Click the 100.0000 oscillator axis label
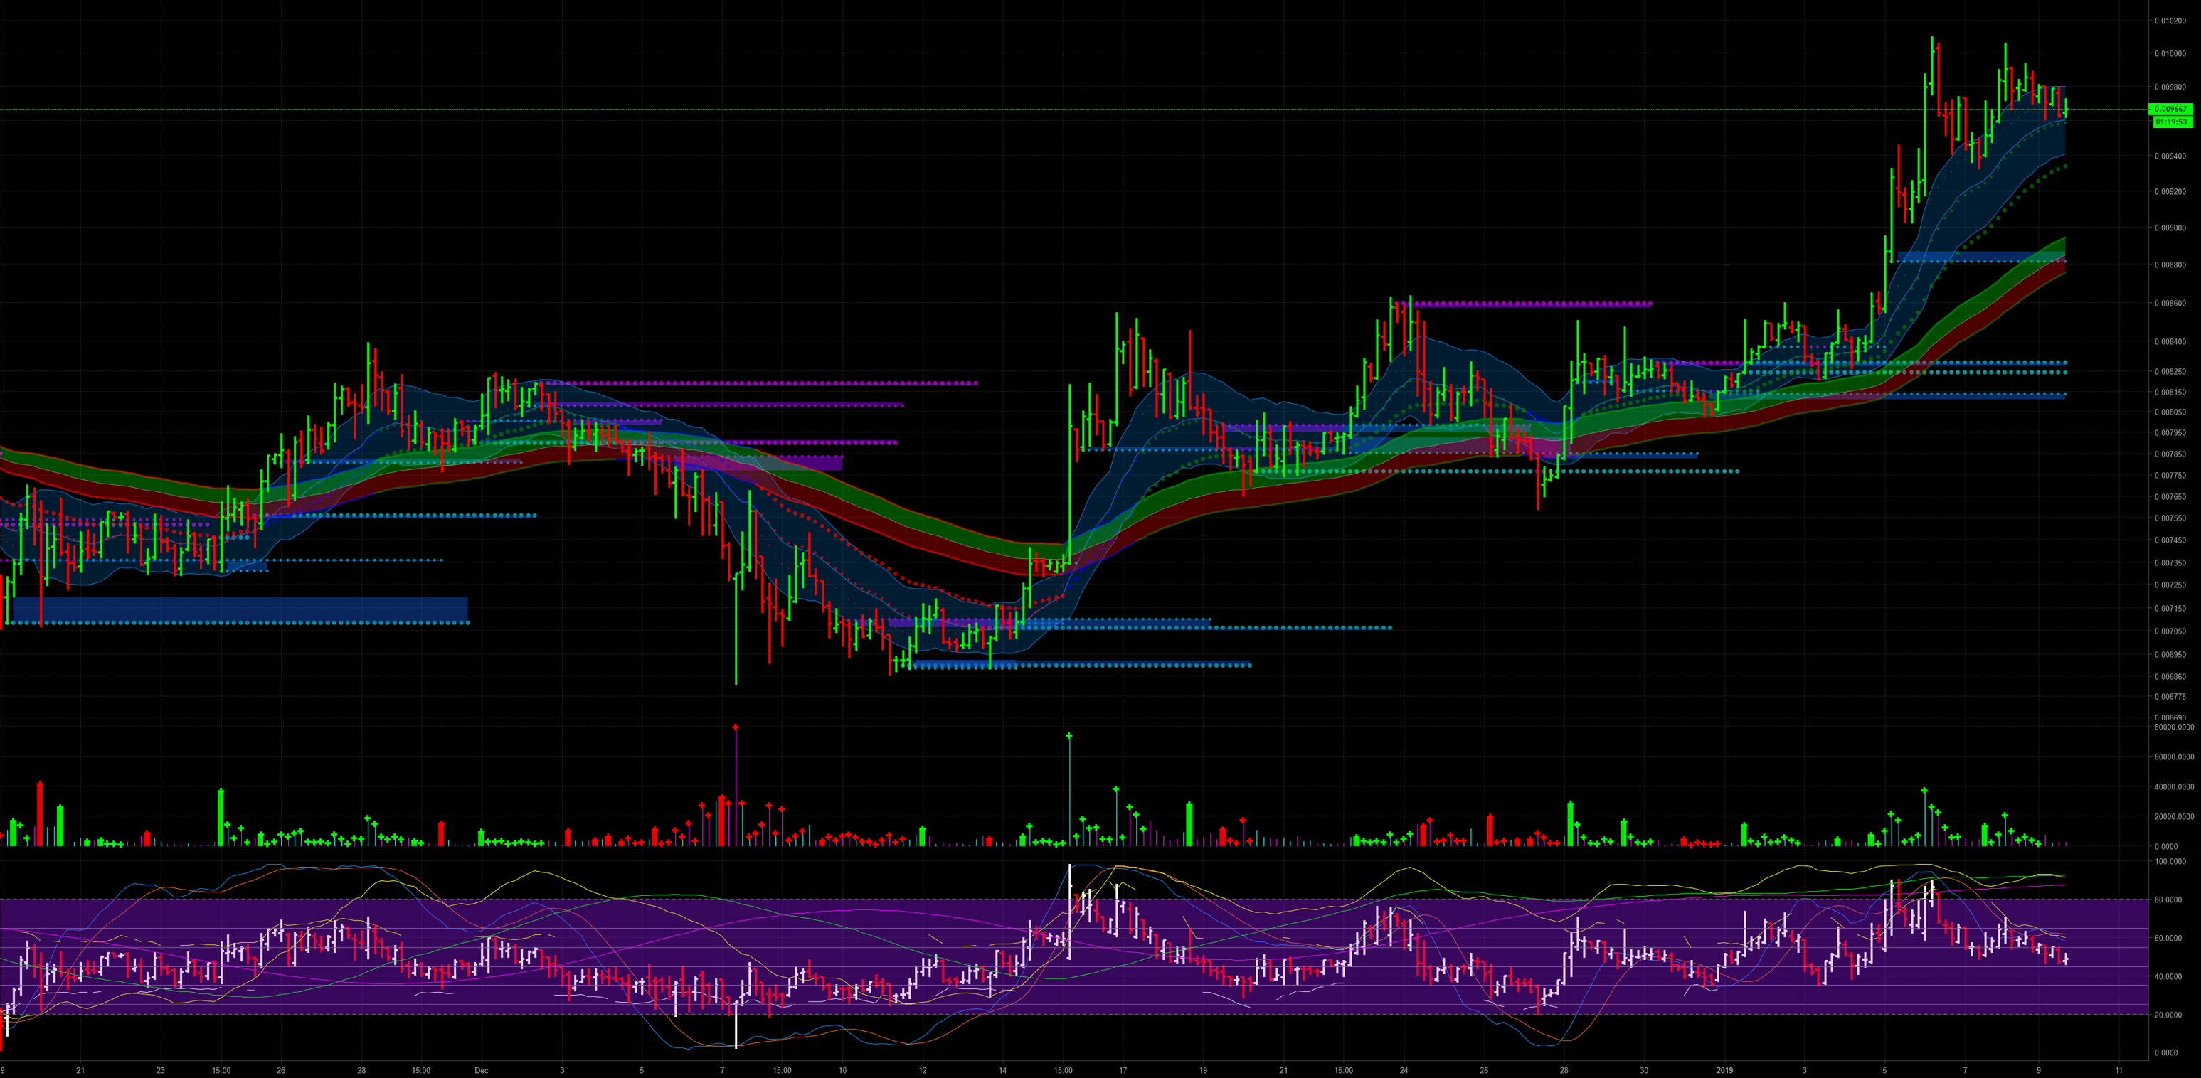Screen dimensions: 2201x1078 pyautogui.click(x=2170, y=862)
